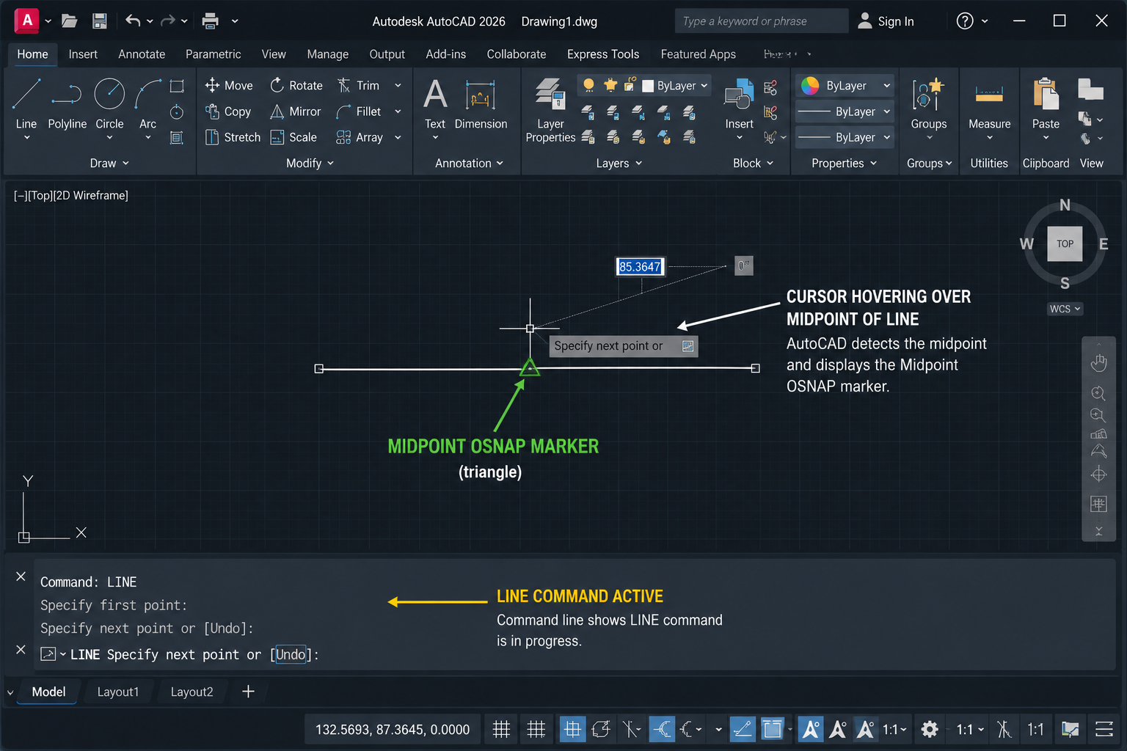Click the Sign In button
1127x751 pixels.
(886, 21)
